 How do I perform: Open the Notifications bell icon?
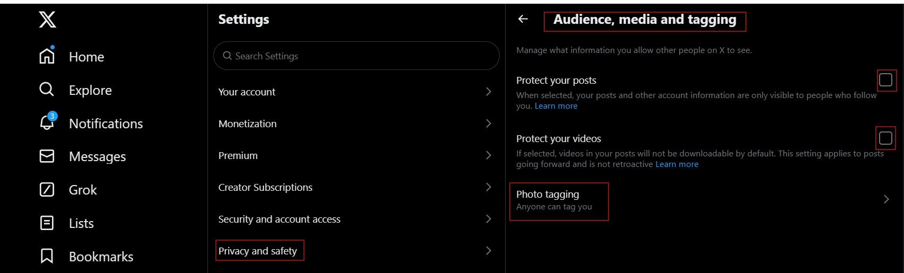47,122
